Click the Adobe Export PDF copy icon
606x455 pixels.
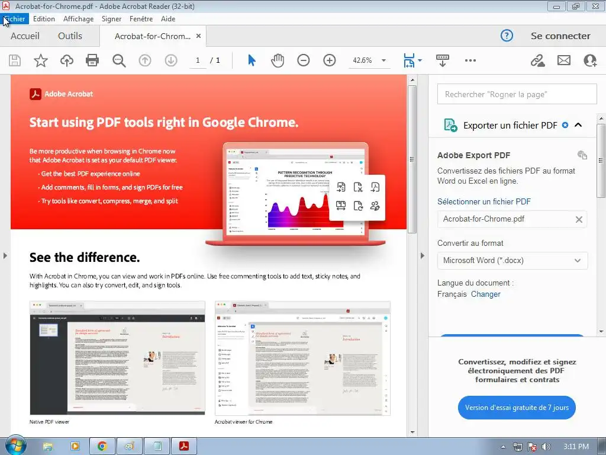pos(582,155)
